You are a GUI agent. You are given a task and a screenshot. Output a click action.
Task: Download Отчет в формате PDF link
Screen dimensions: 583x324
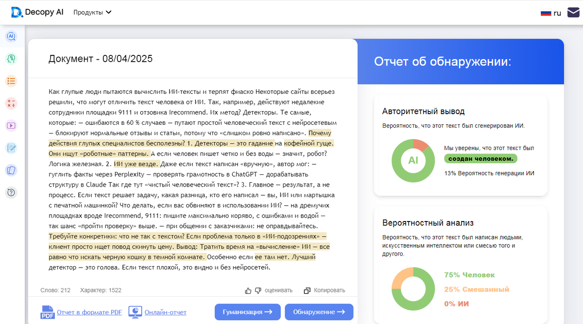click(x=89, y=312)
